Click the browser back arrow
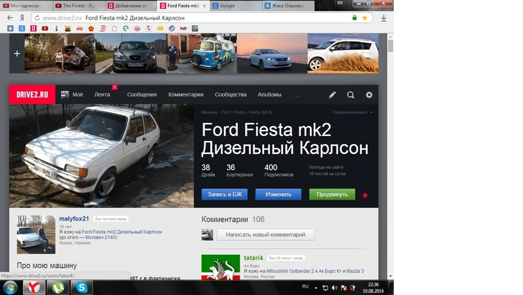Image resolution: width=523 pixels, height=295 pixels. [10, 17]
